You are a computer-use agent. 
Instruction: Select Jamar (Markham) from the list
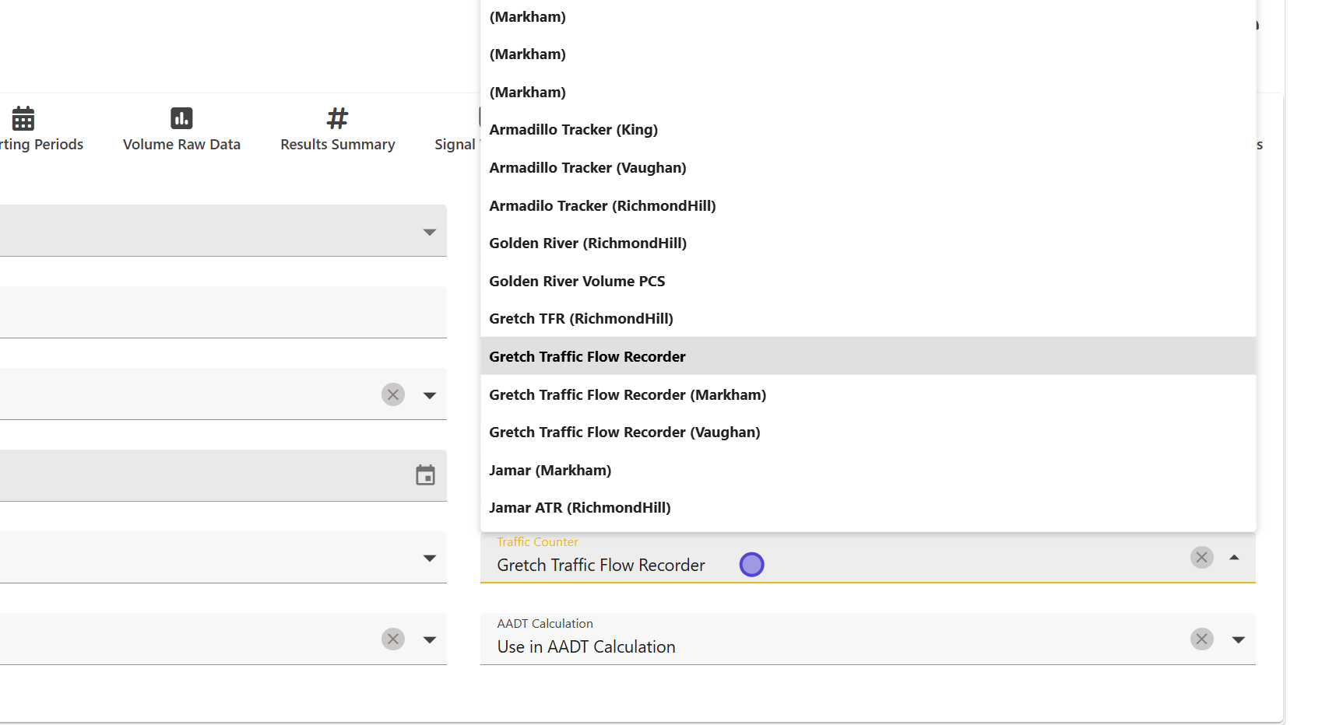550,471
